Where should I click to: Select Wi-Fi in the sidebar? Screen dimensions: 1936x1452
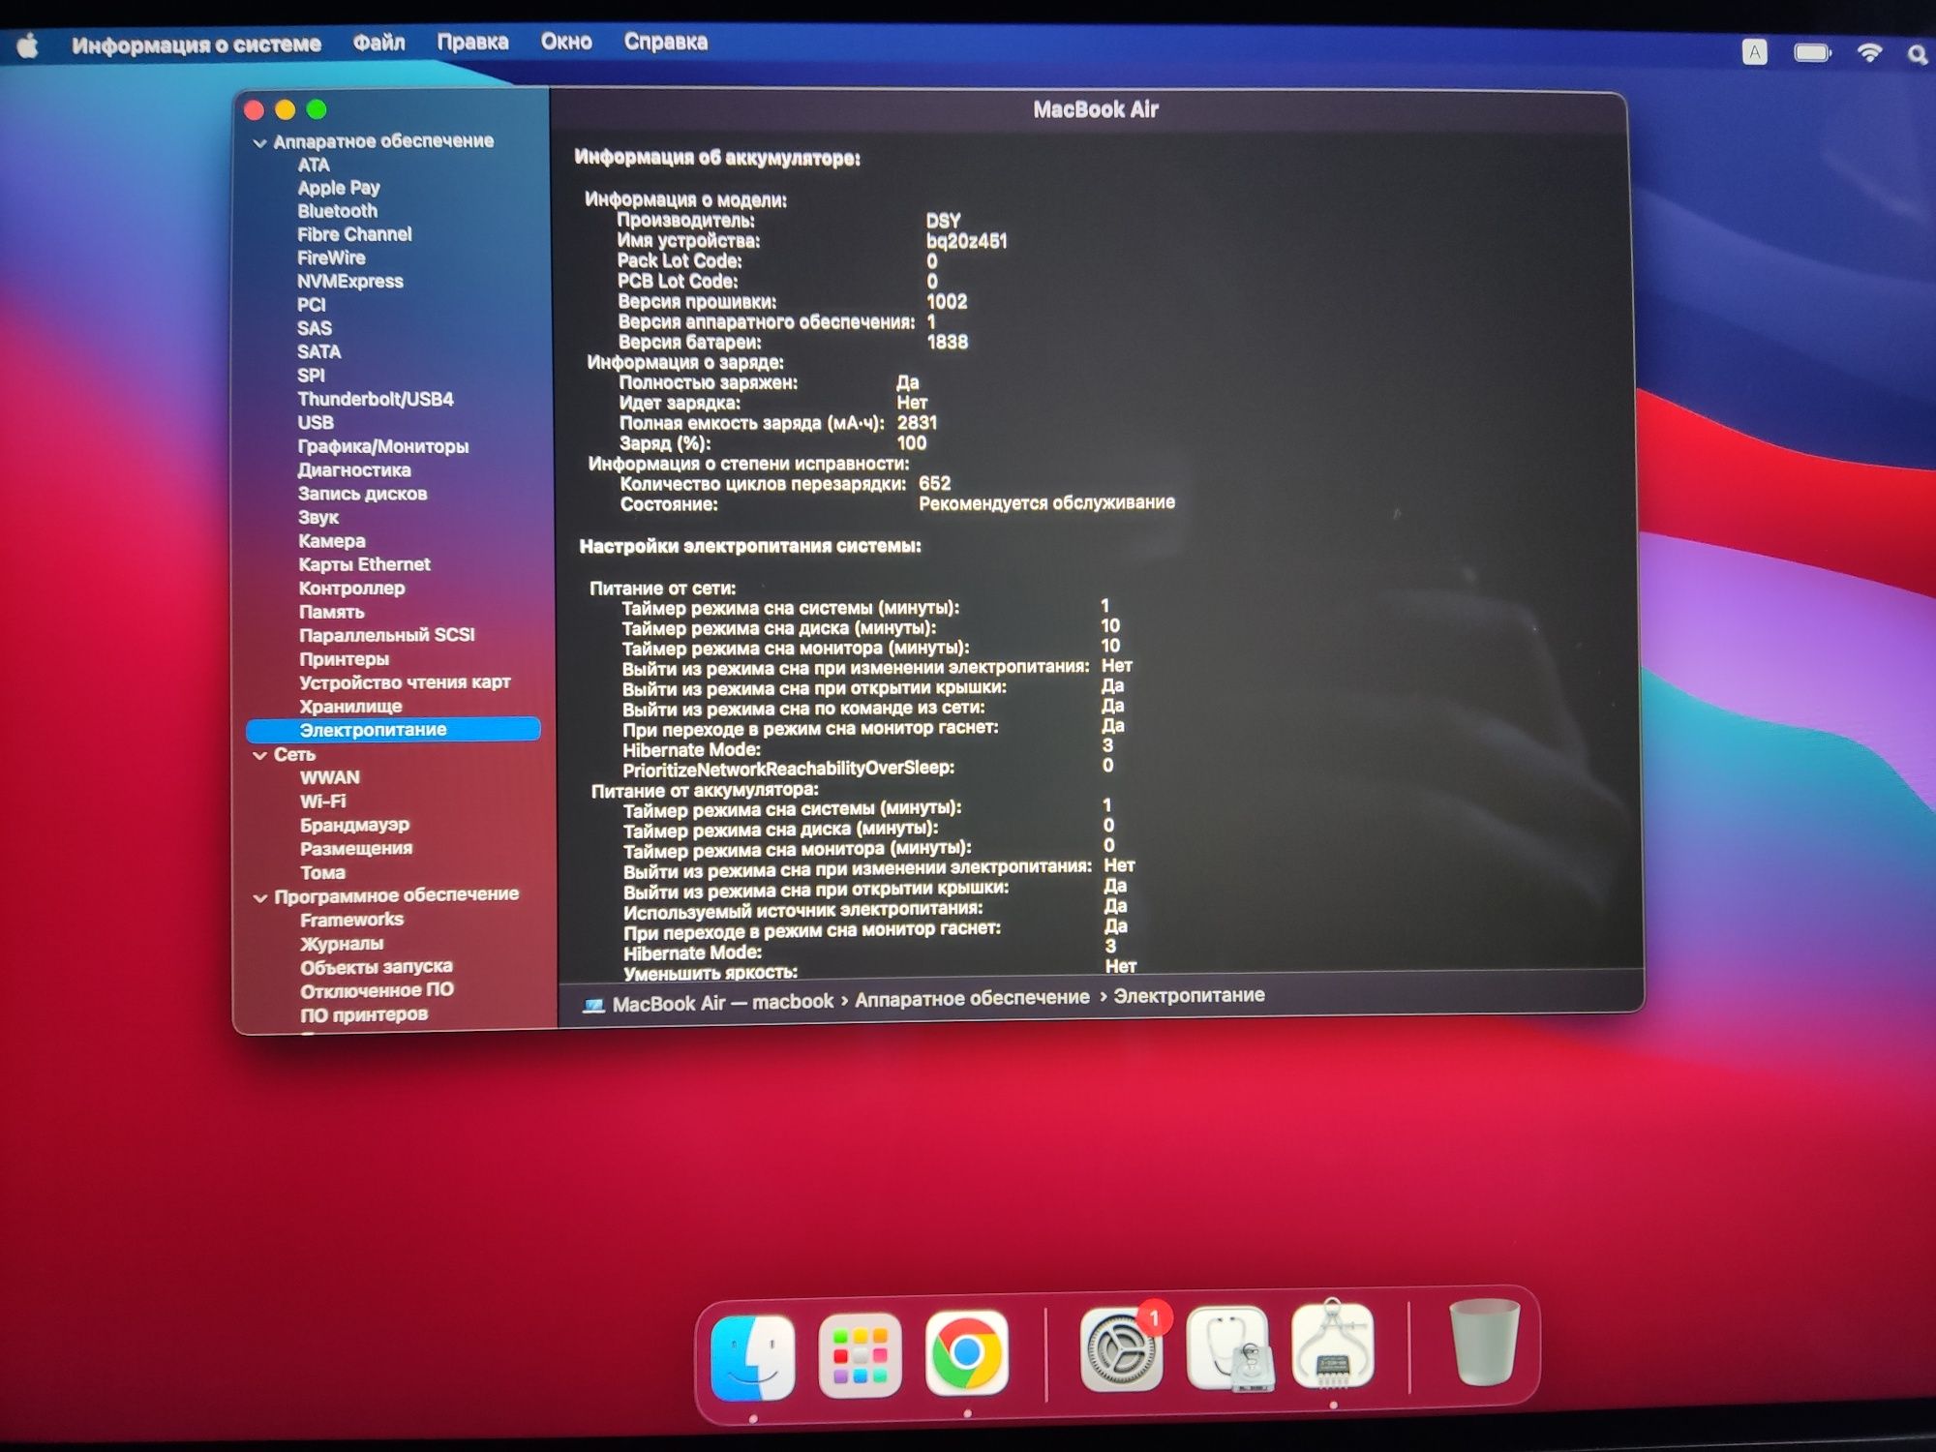point(323,802)
